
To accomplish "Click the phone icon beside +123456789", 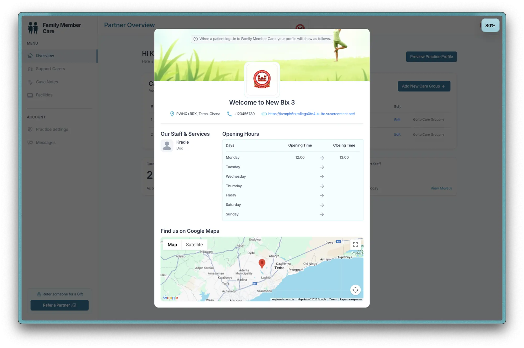I will point(230,114).
